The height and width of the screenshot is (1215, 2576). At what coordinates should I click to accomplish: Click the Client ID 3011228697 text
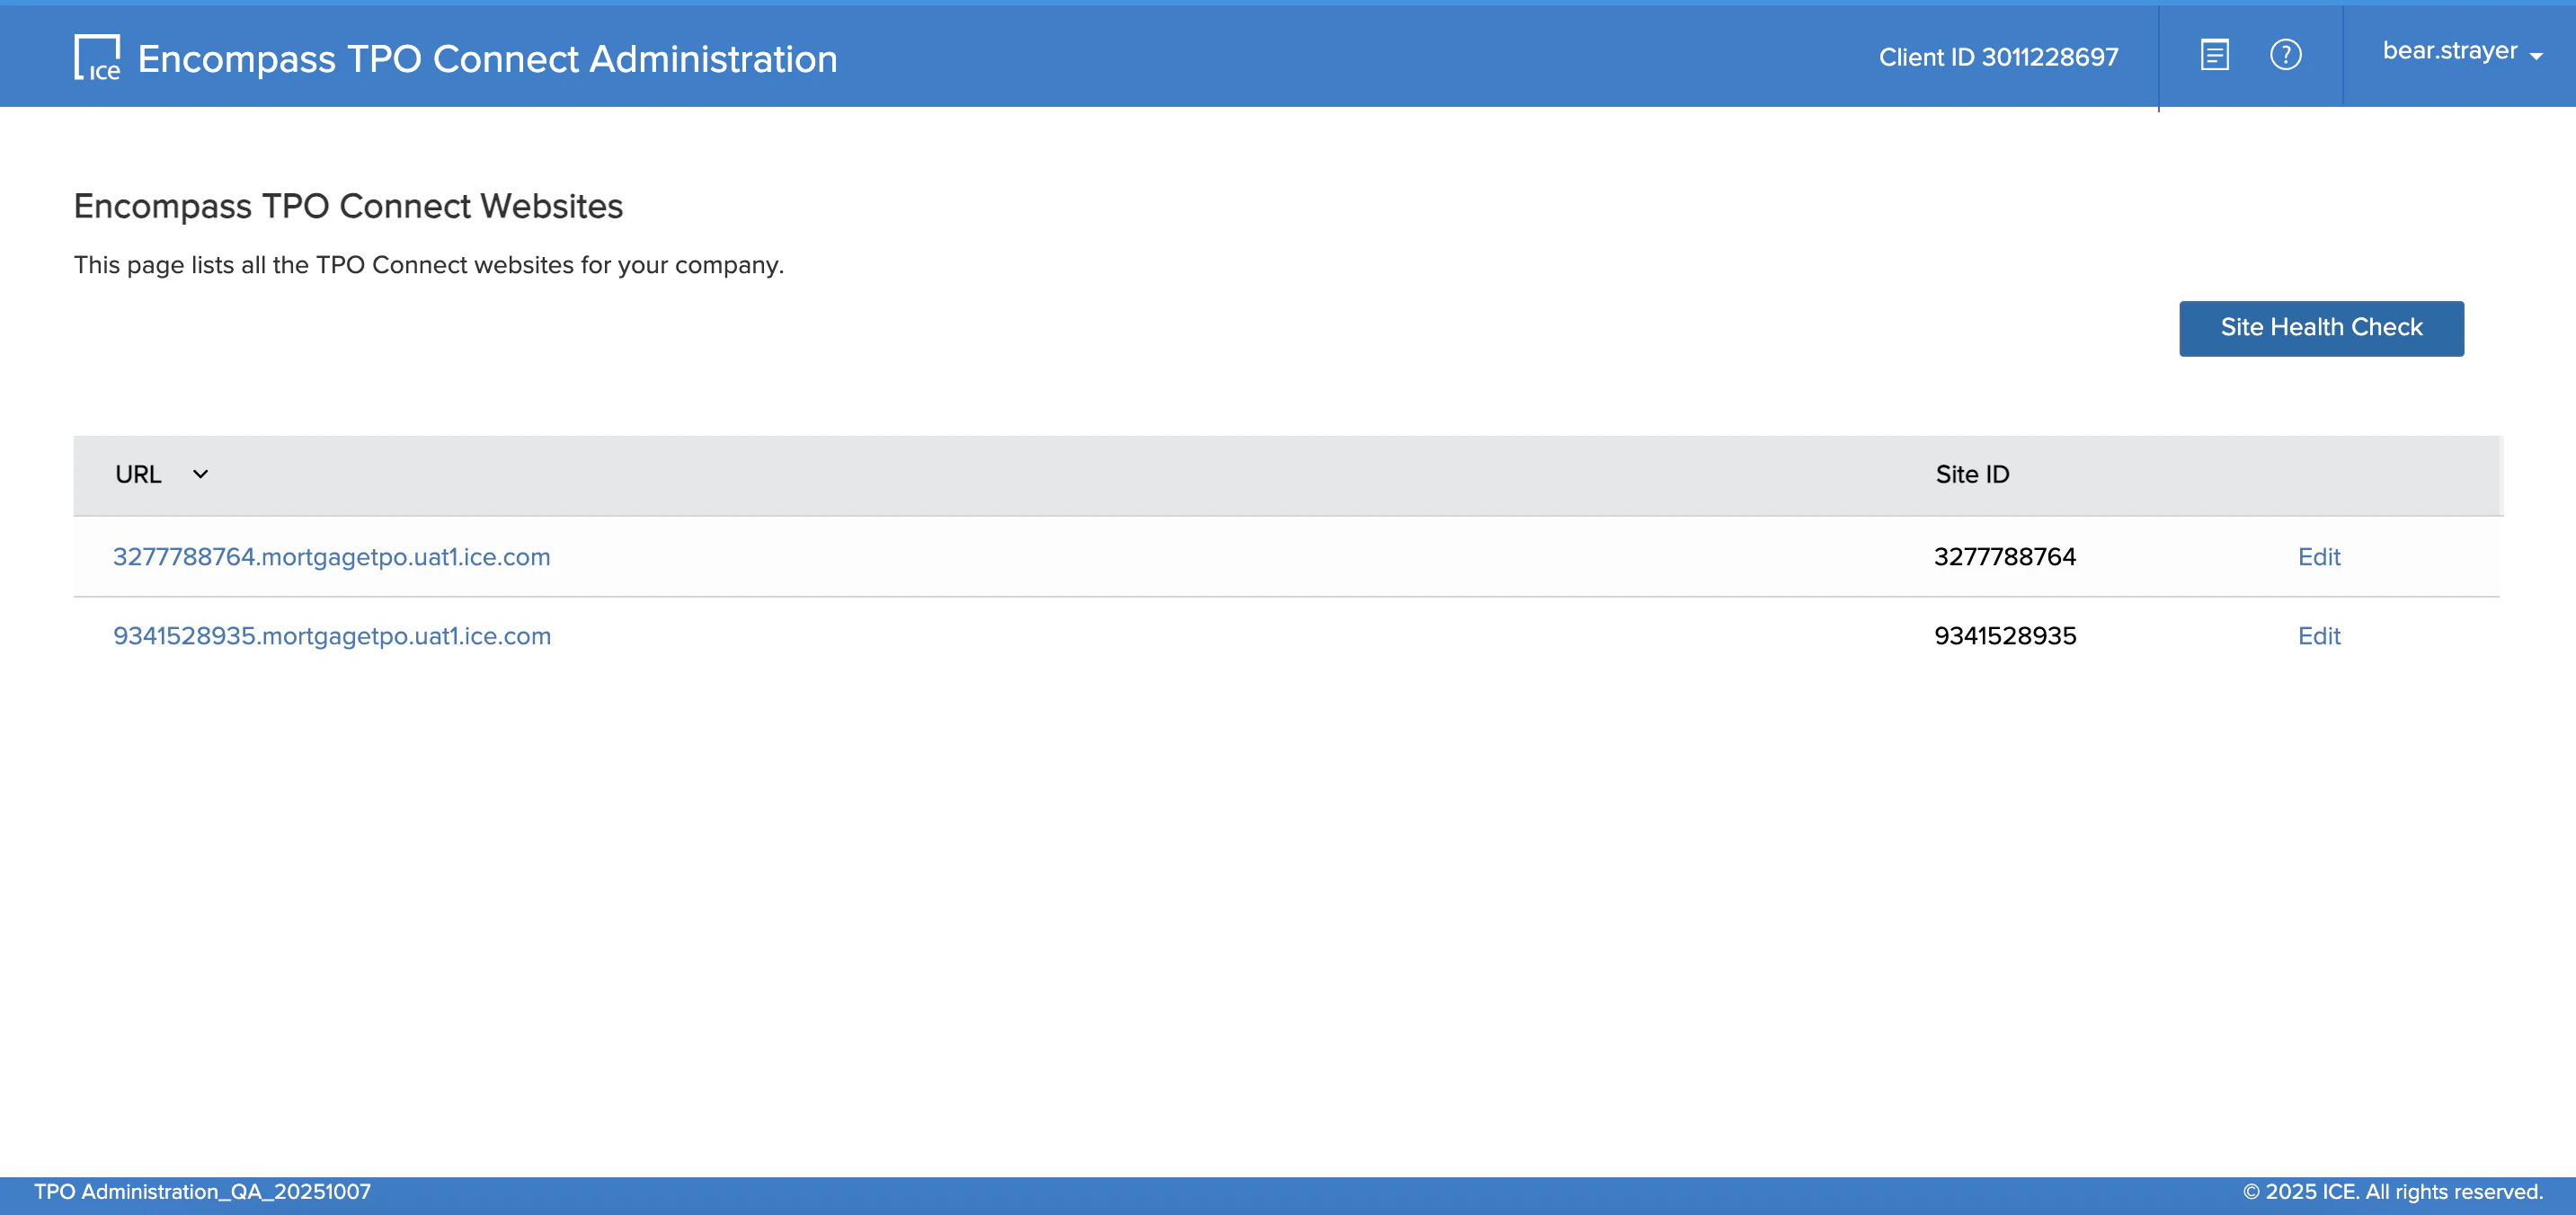(1998, 57)
